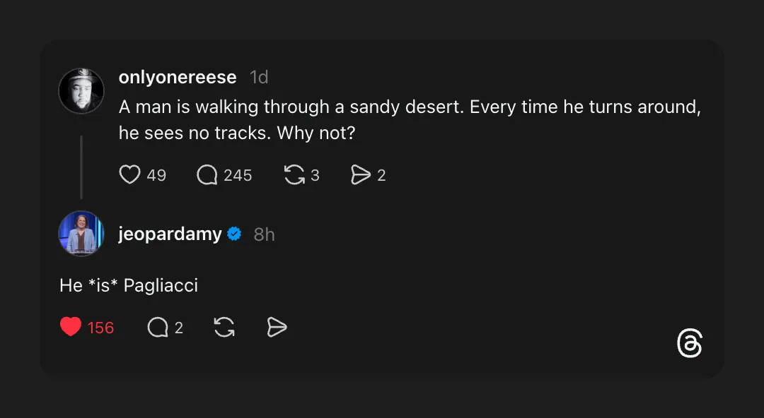Open replies to the desert riddle post

click(208, 174)
